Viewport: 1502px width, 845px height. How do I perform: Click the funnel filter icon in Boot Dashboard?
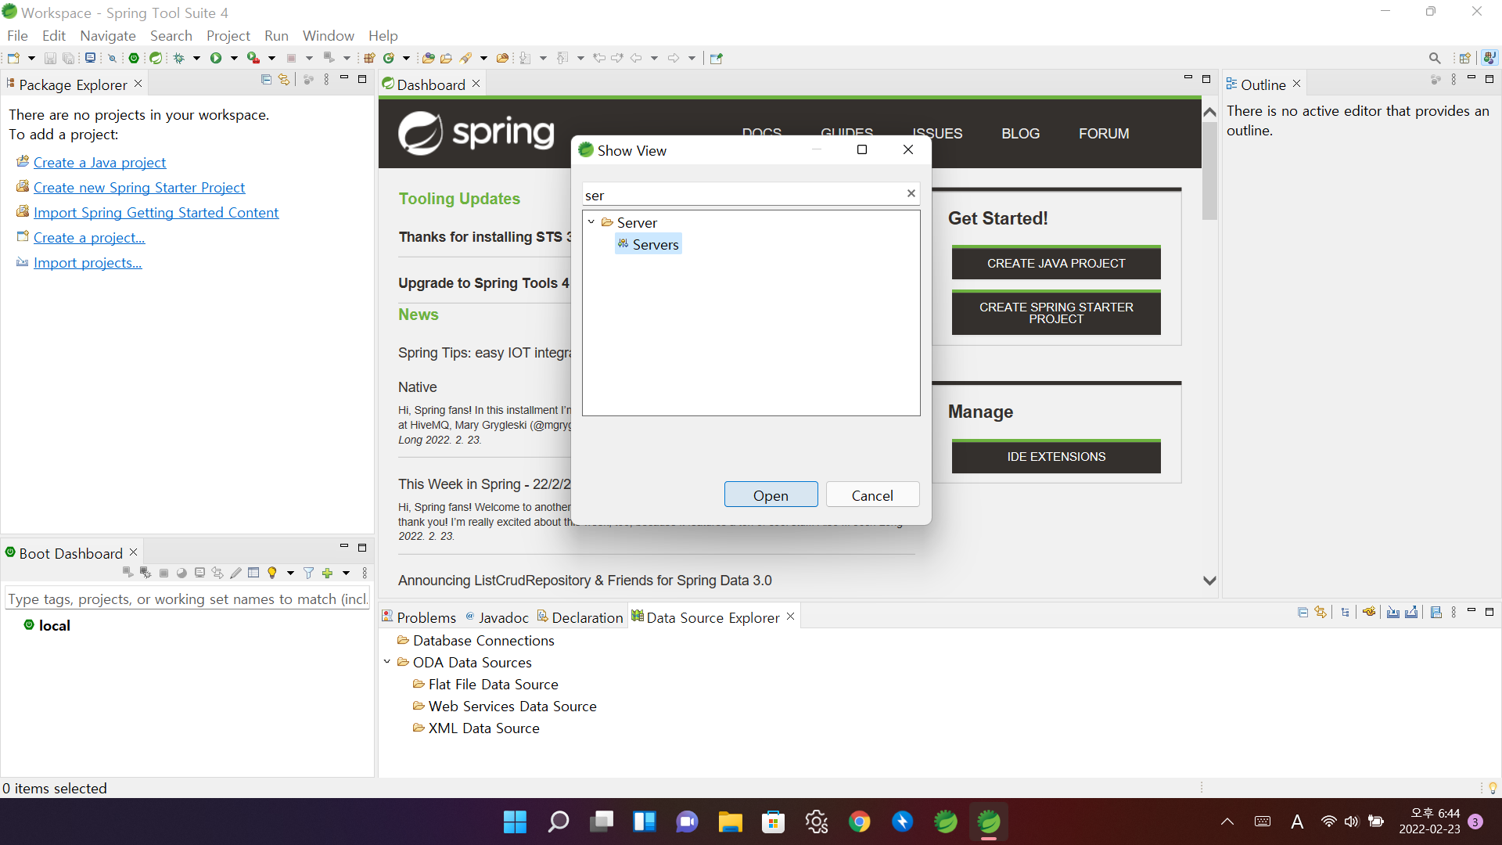[309, 574]
